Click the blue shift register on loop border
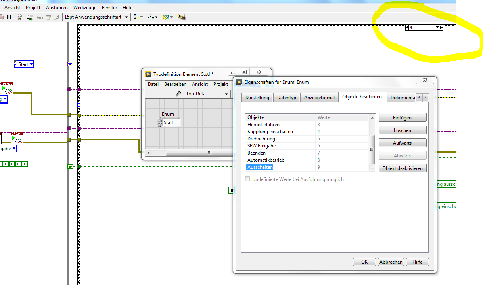The width and height of the screenshot is (483, 285). (x=70, y=64)
